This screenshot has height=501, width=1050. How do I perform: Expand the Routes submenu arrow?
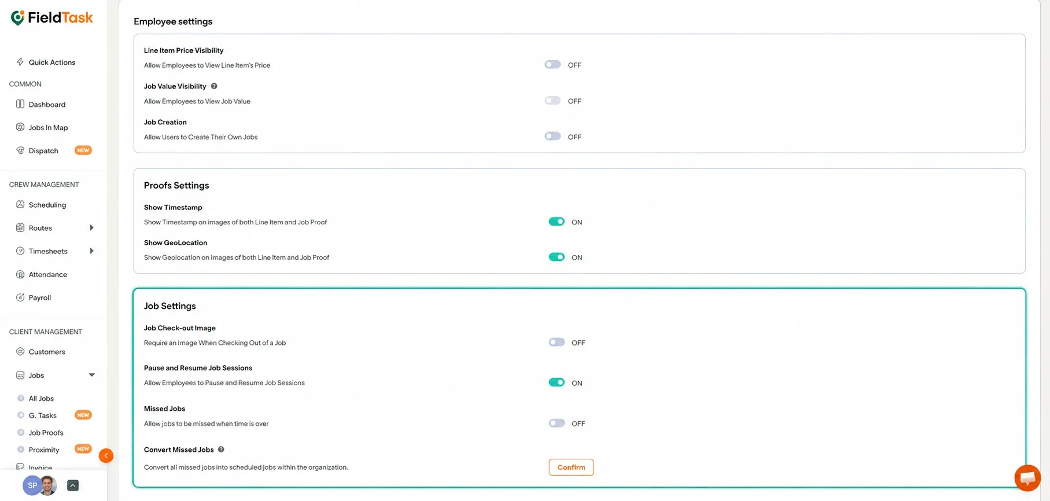(91, 228)
